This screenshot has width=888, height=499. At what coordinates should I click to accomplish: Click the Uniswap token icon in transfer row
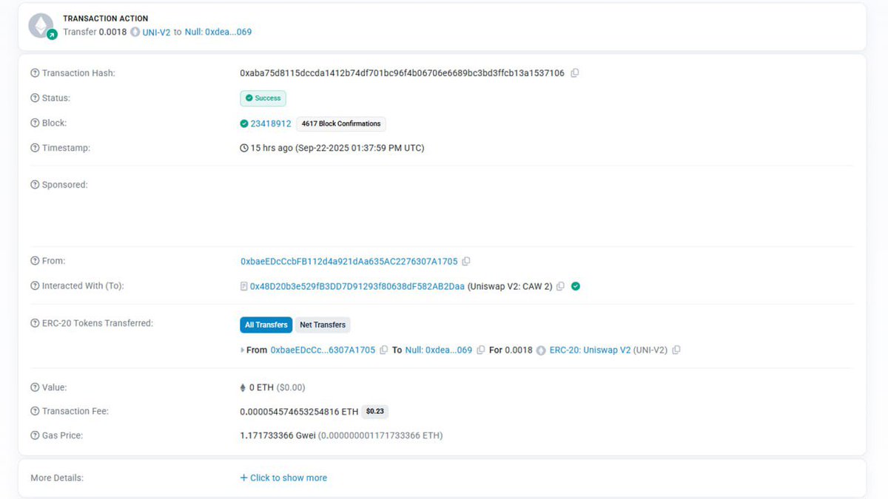coord(541,350)
